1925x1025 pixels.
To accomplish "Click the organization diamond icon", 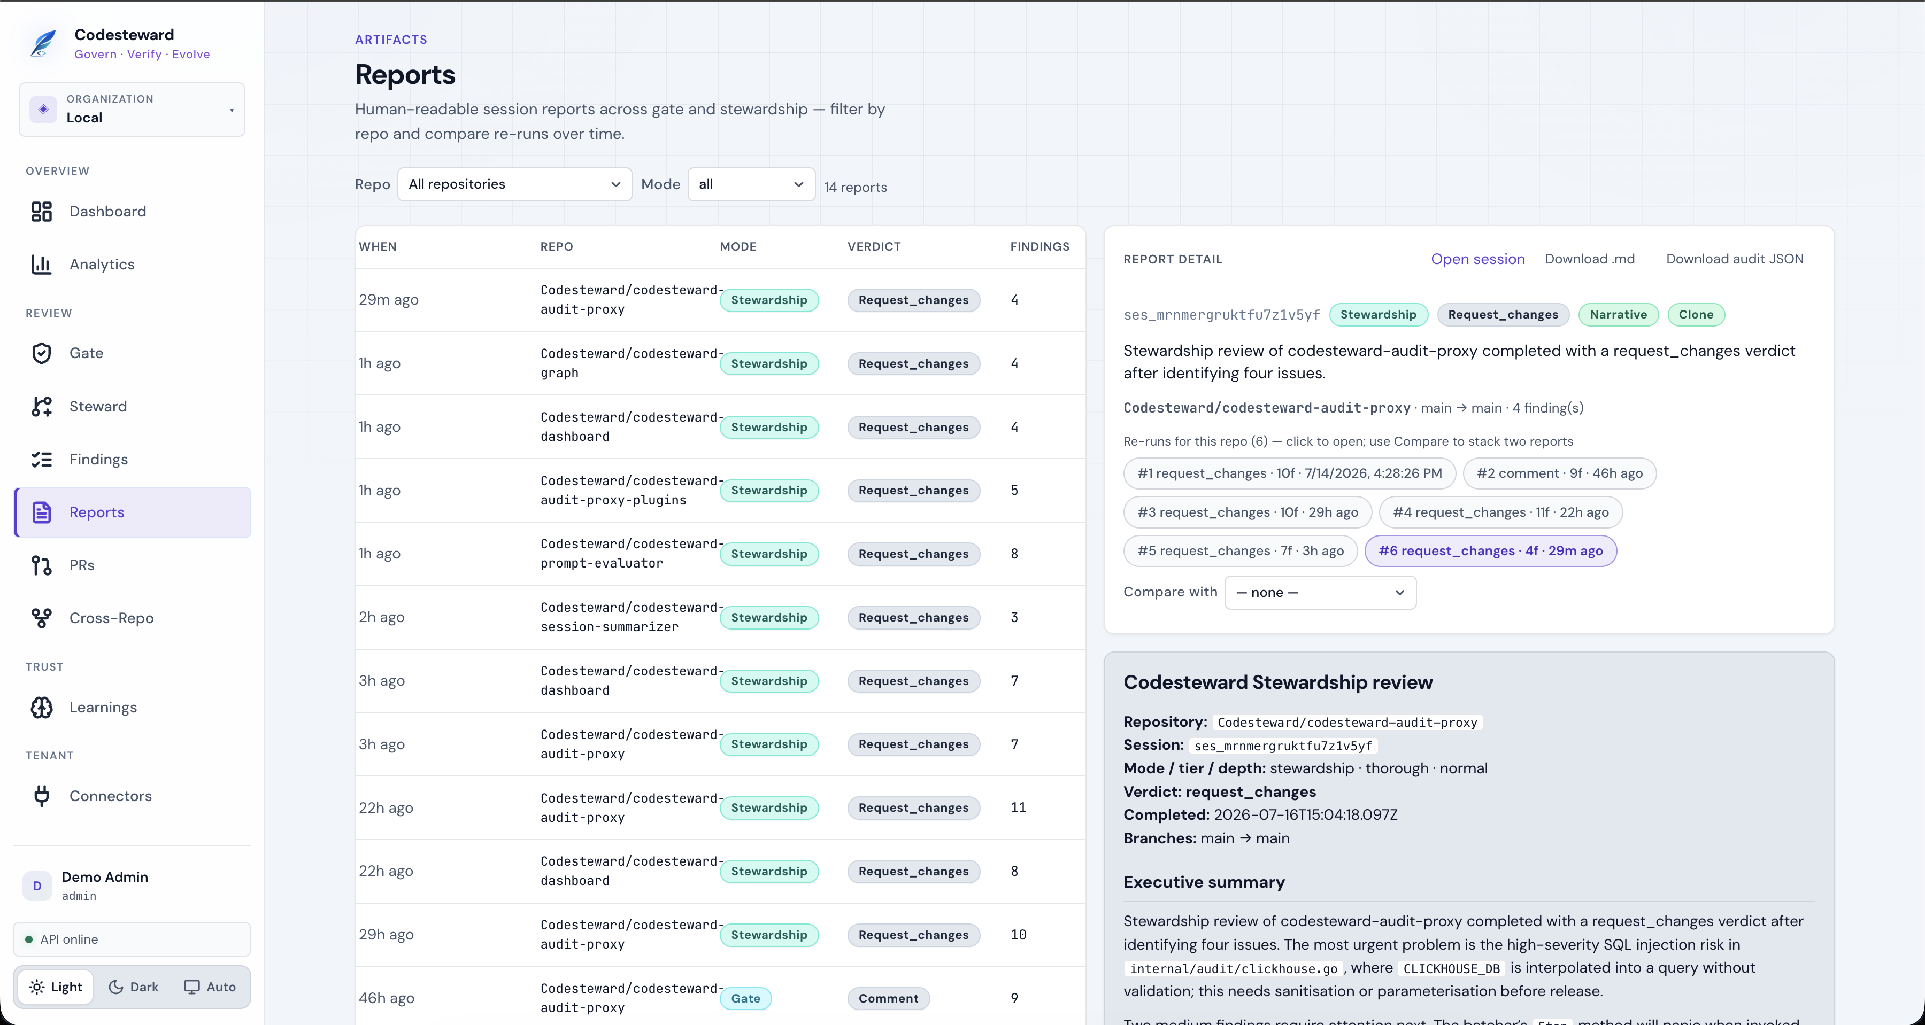I will tap(43, 109).
